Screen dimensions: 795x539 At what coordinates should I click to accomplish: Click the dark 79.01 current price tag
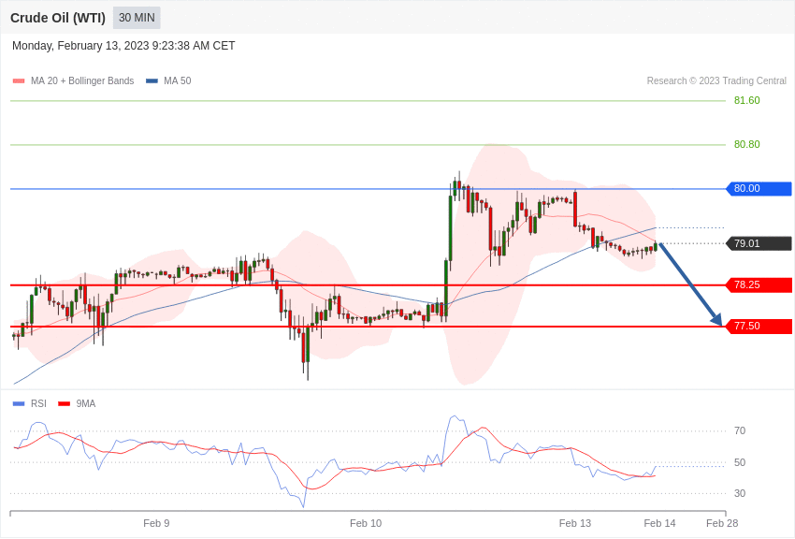(759, 243)
